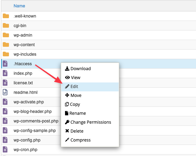Viewport: 196px width, 156px height.
Task: Choose View in the context menu
Action: (x=90, y=78)
